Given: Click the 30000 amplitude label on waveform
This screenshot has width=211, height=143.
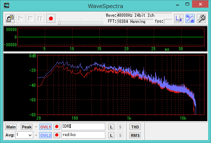Looking at the screenshot, I should click(11, 30).
